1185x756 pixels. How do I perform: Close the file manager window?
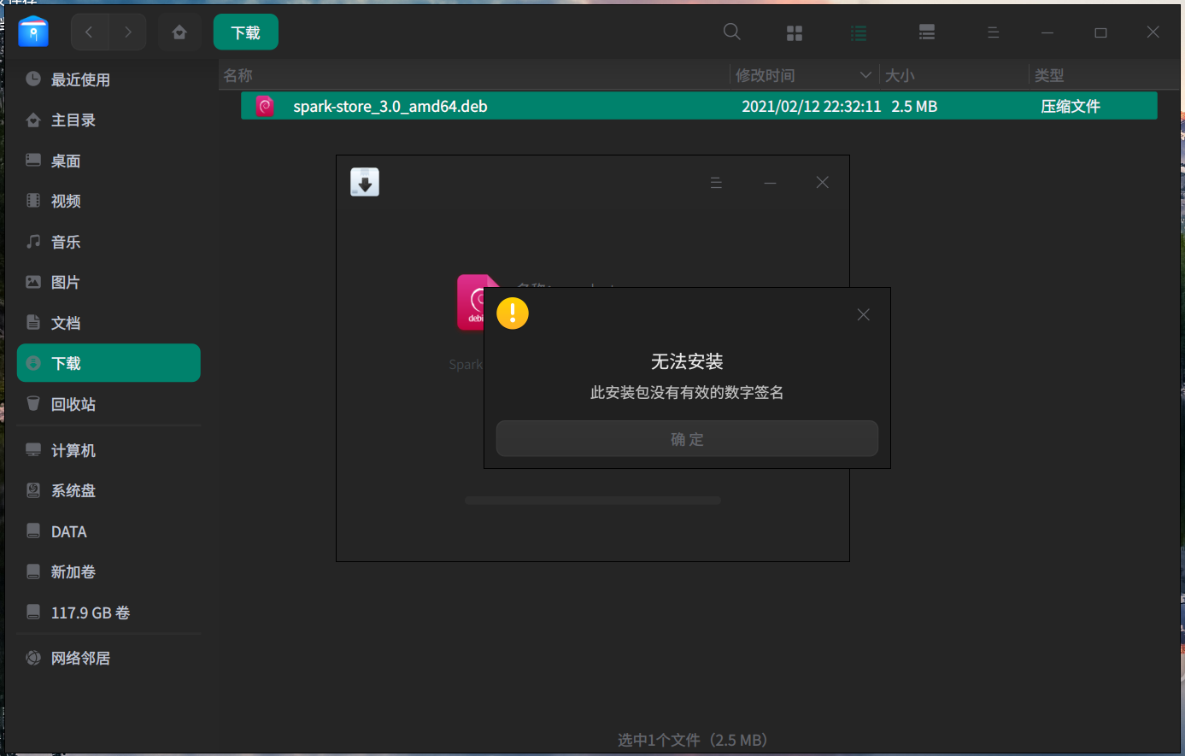(x=1153, y=32)
